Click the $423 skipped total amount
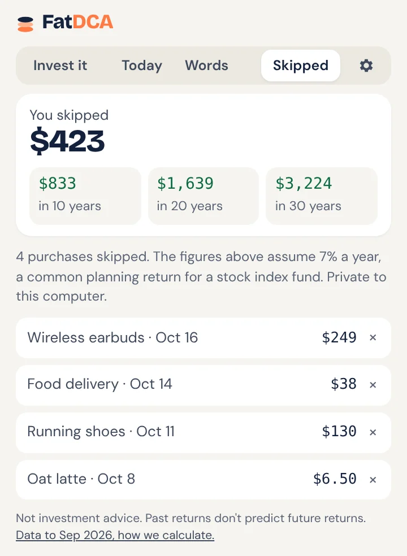The image size is (407, 556). click(x=67, y=141)
